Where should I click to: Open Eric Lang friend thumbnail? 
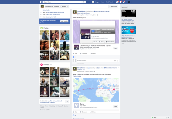tap(55, 72)
